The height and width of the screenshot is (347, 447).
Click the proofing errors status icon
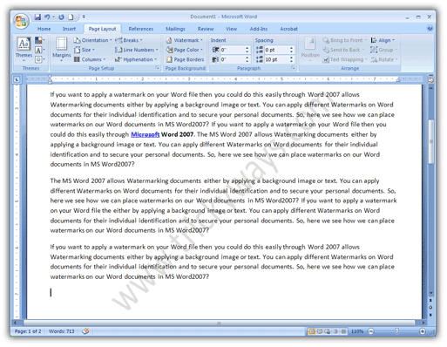click(x=85, y=331)
